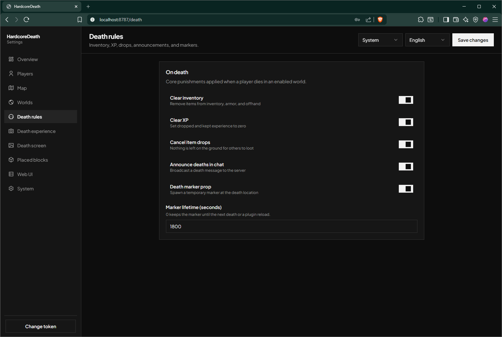Open the Death screen page link
This screenshot has width=502, height=337.
[x=40, y=145]
